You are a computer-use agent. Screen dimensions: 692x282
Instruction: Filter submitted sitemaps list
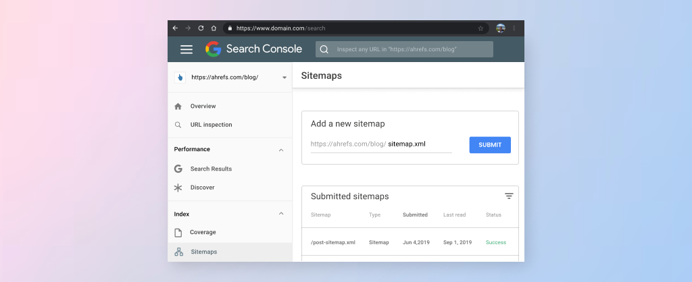509,196
